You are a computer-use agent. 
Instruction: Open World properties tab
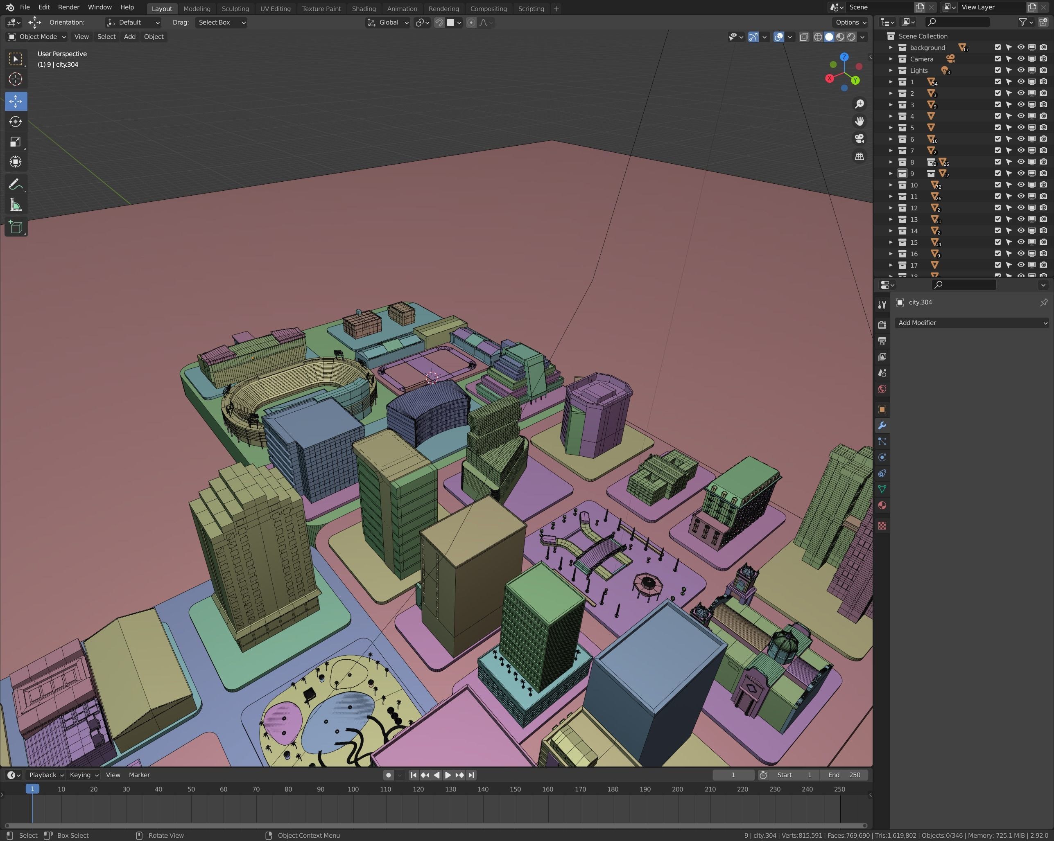pyautogui.click(x=882, y=390)
